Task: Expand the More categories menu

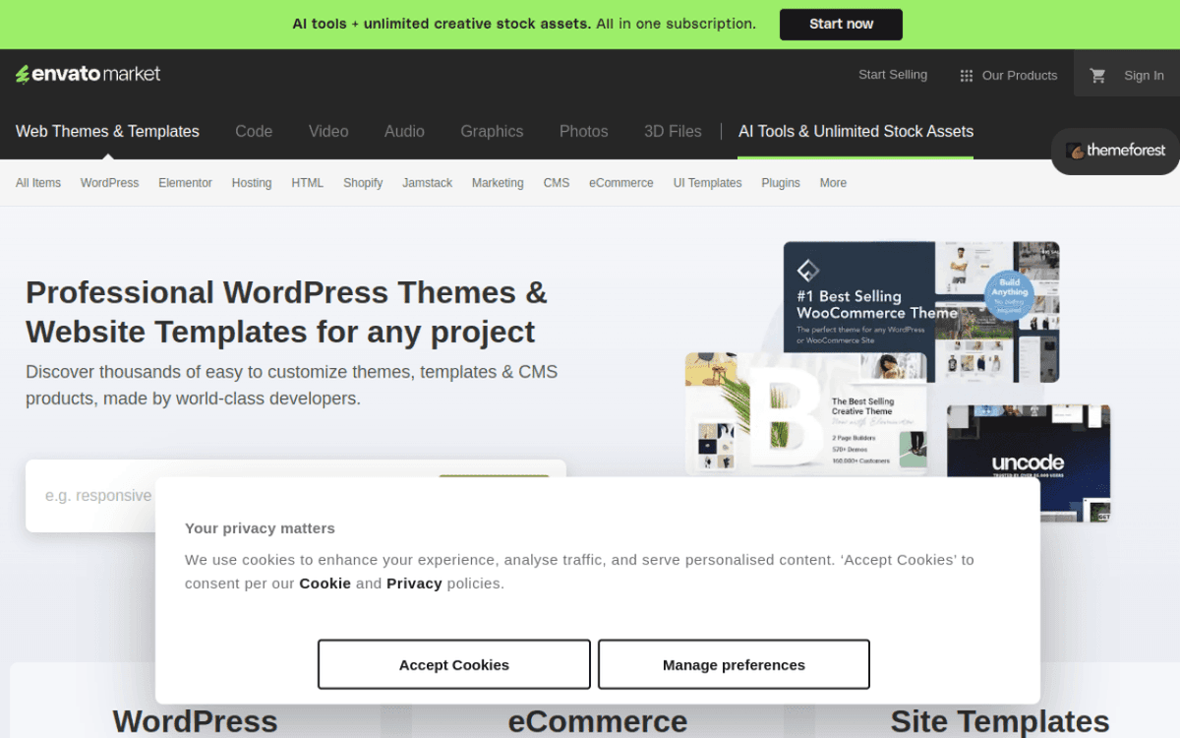Action: [833, 182]
